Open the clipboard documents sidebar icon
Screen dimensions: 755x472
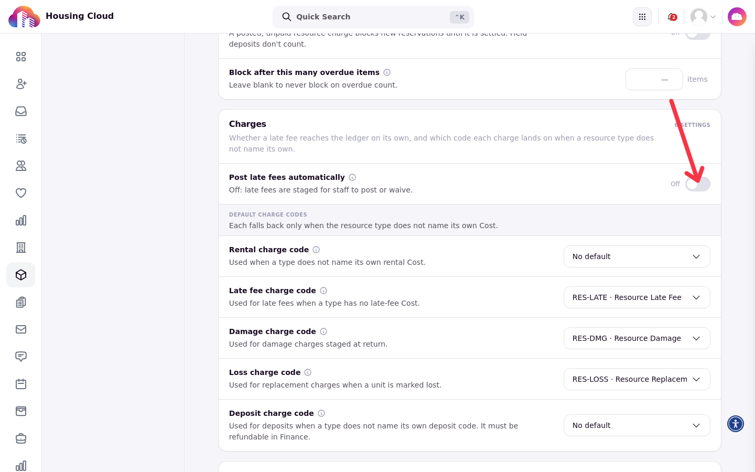pyautogui.click(x=21, y=302)
